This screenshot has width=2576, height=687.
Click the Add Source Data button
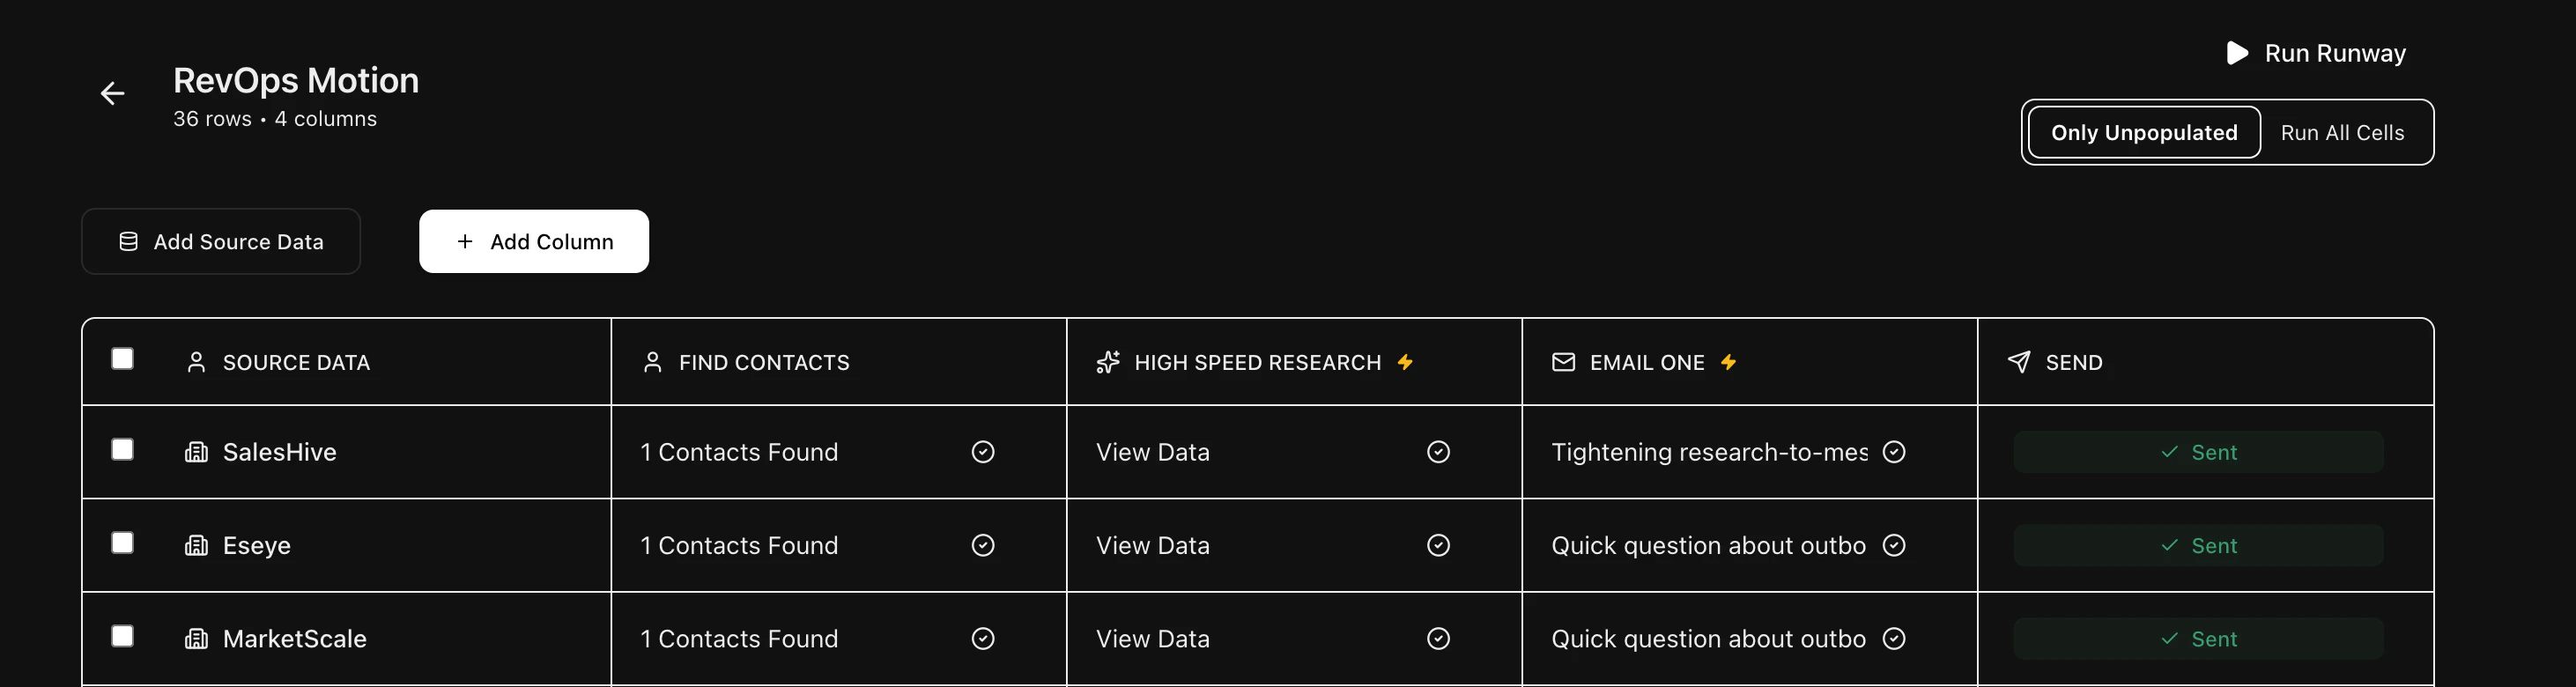tap(221, 242)
